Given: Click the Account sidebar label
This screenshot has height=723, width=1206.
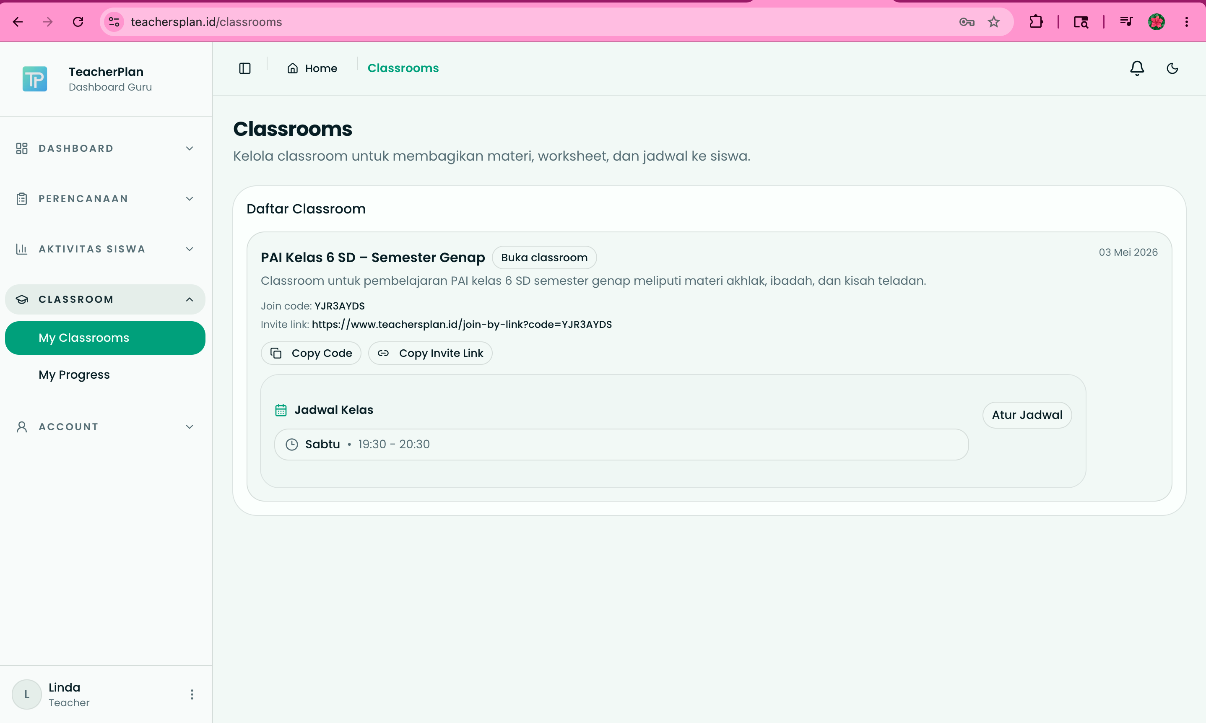Looking at the screenshot, I should point(69,427).
